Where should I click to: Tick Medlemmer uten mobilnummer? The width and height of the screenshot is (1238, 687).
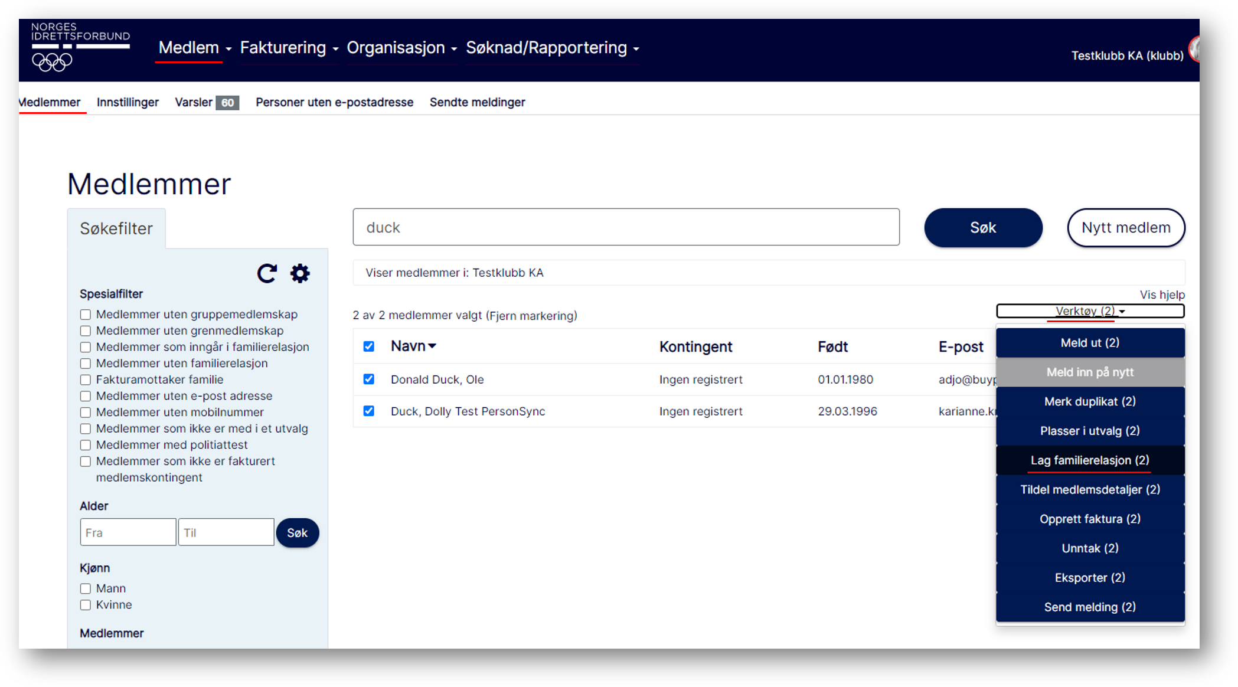pos(86,413)
